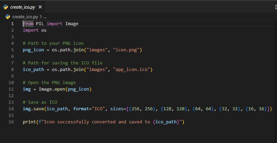Select line number 1 in the gutter
277x143 pixels.
point(12,24)
